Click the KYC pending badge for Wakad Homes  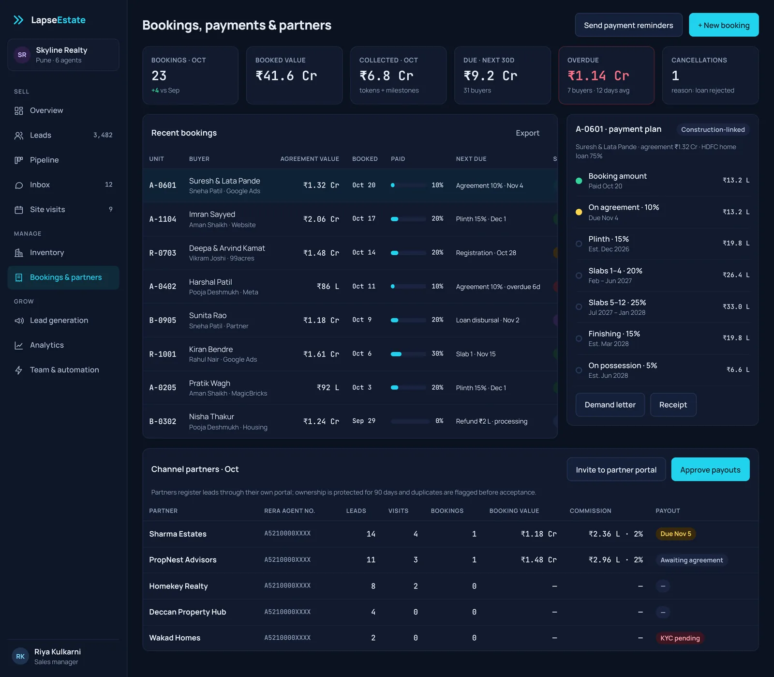coord(680,638)
